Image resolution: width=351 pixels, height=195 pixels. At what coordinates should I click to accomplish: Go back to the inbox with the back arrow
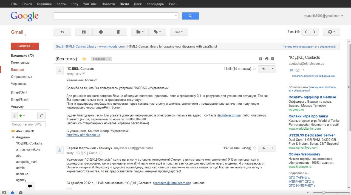(62, 32)
